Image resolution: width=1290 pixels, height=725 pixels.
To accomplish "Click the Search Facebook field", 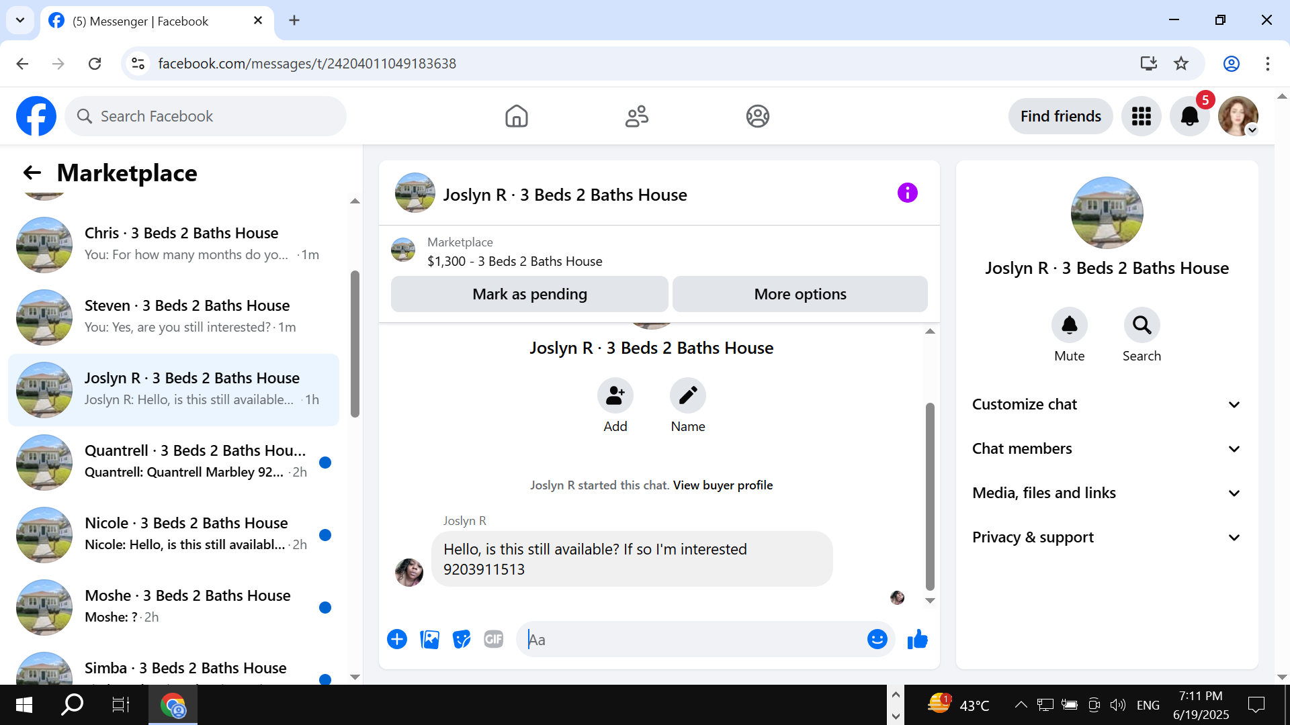I will pyautogui.click(x=206, y=116).
